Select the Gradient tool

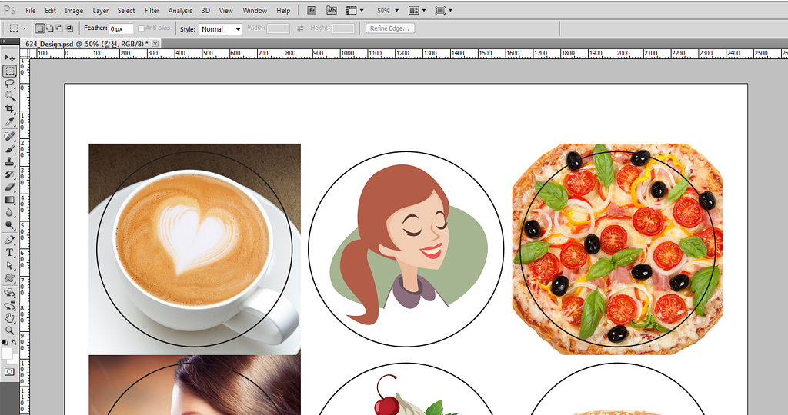(9, 200)
